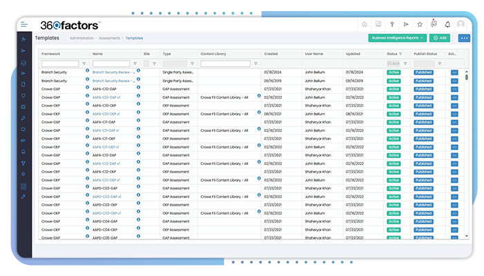Viewport: 484px width, 276px height.
Task: Toggle the hamburger menu in top-left
Action: [24, 24]
